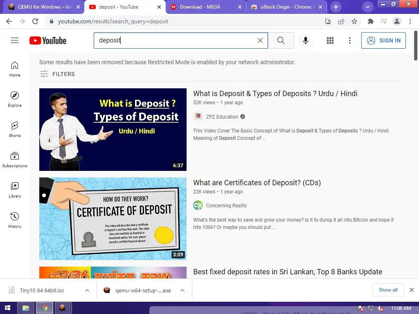Close the Download - MEGA tab
419x314 pixels.
(x=240, y=7)
